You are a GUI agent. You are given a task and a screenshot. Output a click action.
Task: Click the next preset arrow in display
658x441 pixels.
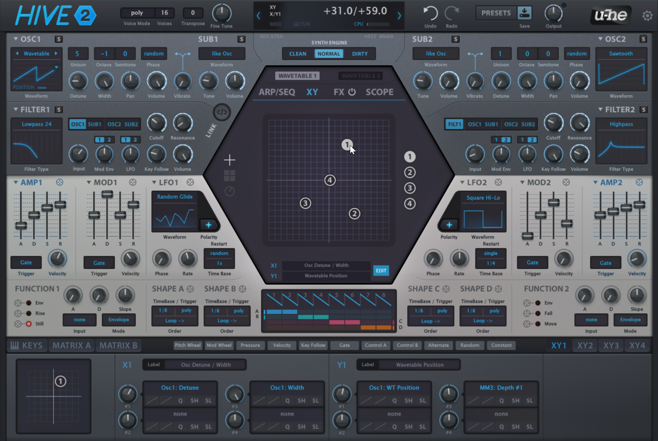399,15
